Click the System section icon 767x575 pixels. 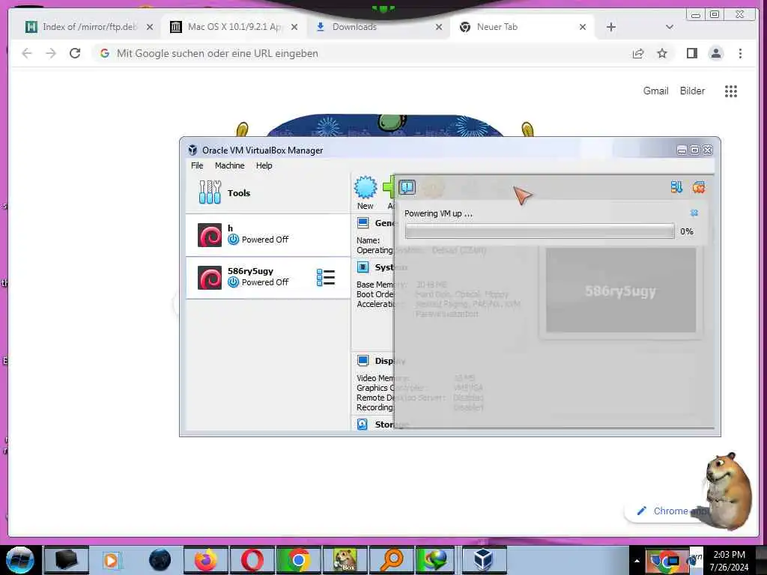tap(363, 267)
